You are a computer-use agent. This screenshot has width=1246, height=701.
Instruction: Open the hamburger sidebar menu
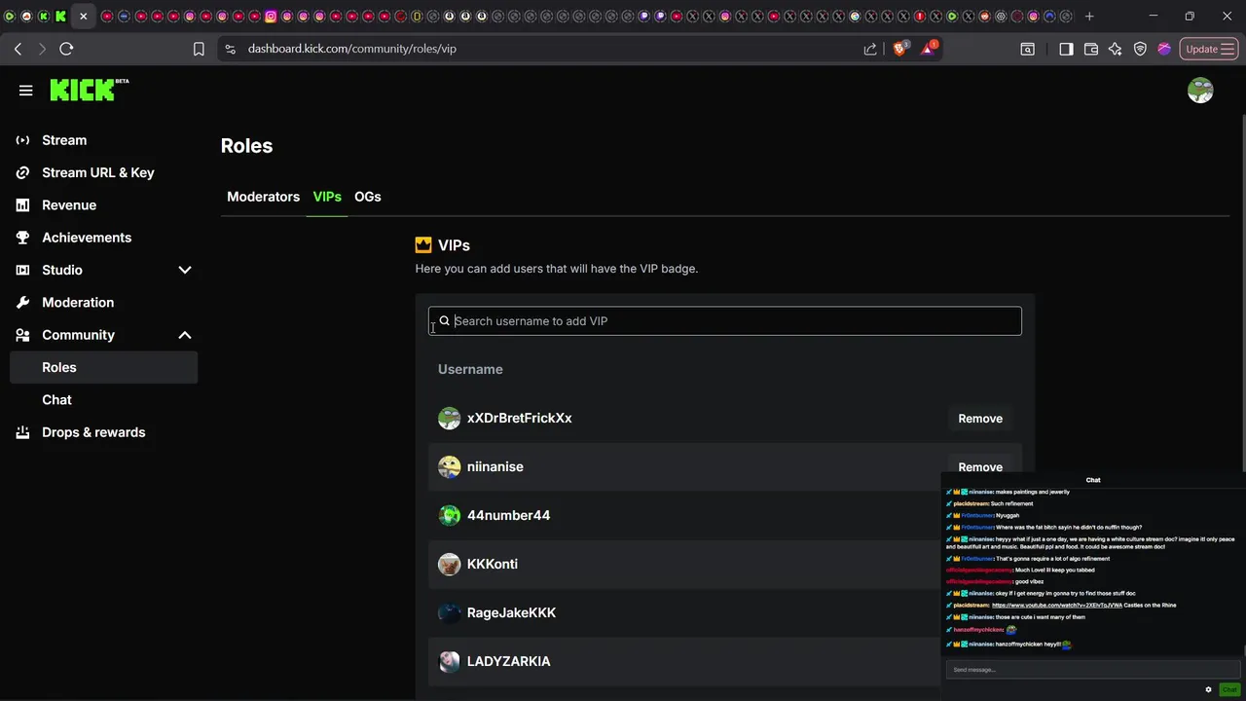point(26,91)
